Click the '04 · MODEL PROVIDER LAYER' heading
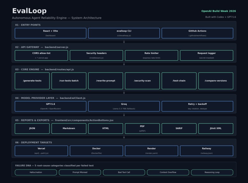 pyautogui.click(x=35, y=98)
